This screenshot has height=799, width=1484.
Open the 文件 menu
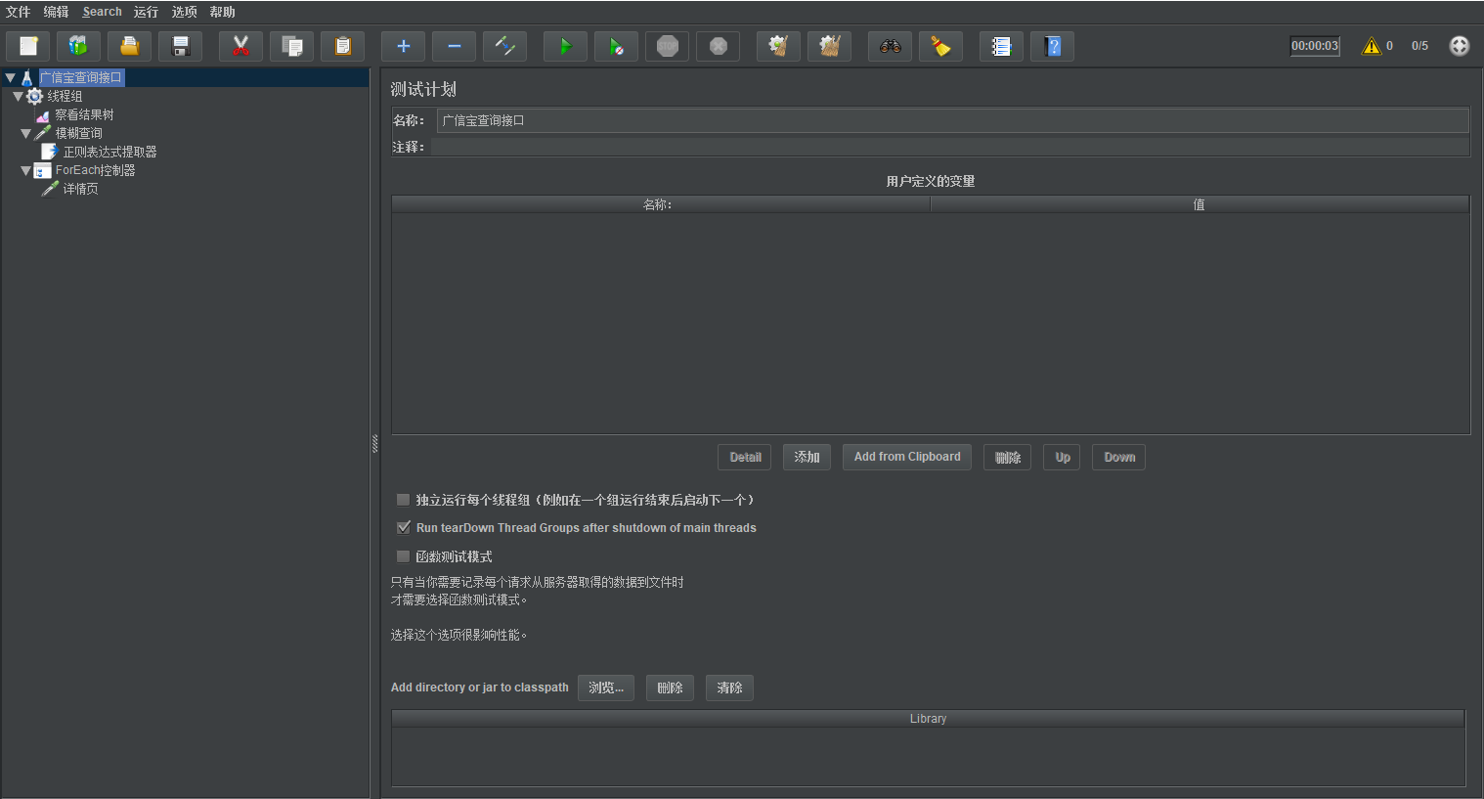tap(19, 12)
